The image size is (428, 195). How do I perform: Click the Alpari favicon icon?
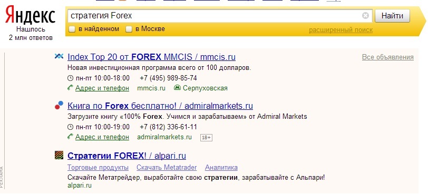click(59, 155)
